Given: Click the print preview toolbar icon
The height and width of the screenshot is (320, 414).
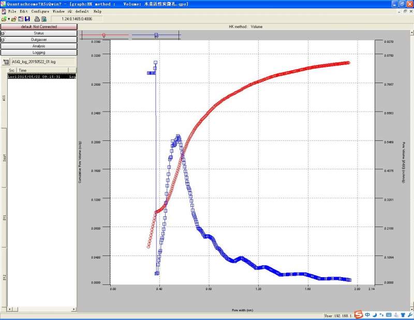Looking at the screenshot, I should [x=44, y=19].
